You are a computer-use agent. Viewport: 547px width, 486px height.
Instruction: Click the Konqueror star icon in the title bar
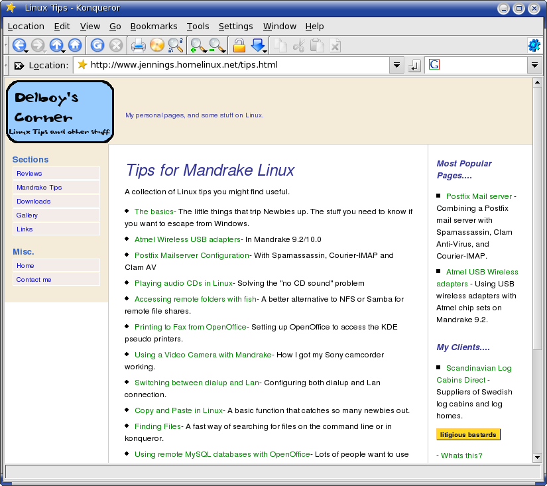(11, 7)
